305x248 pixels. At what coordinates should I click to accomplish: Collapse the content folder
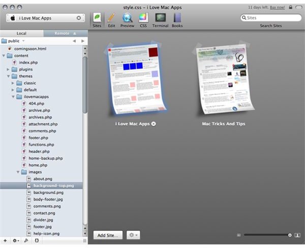(4, 55)
